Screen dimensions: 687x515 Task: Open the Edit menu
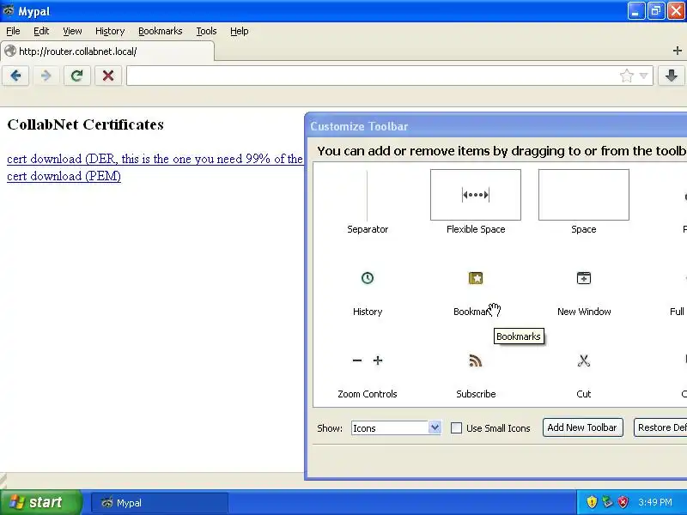pos(41,31)
